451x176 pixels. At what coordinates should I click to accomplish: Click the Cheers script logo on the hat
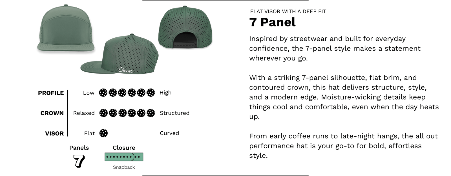(125, 70)
